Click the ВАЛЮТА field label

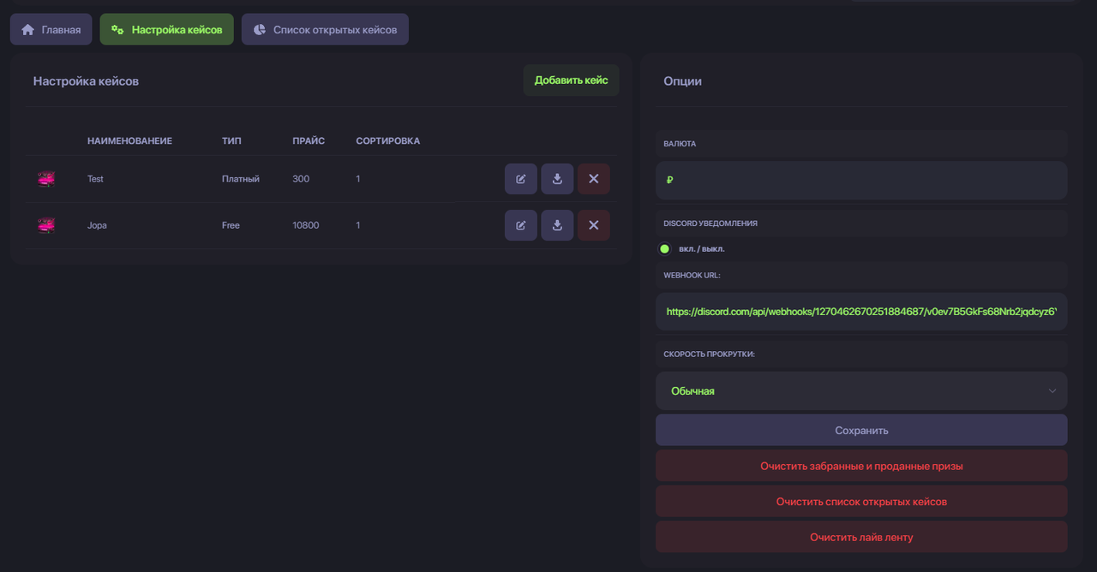click(x=680, y=144)
